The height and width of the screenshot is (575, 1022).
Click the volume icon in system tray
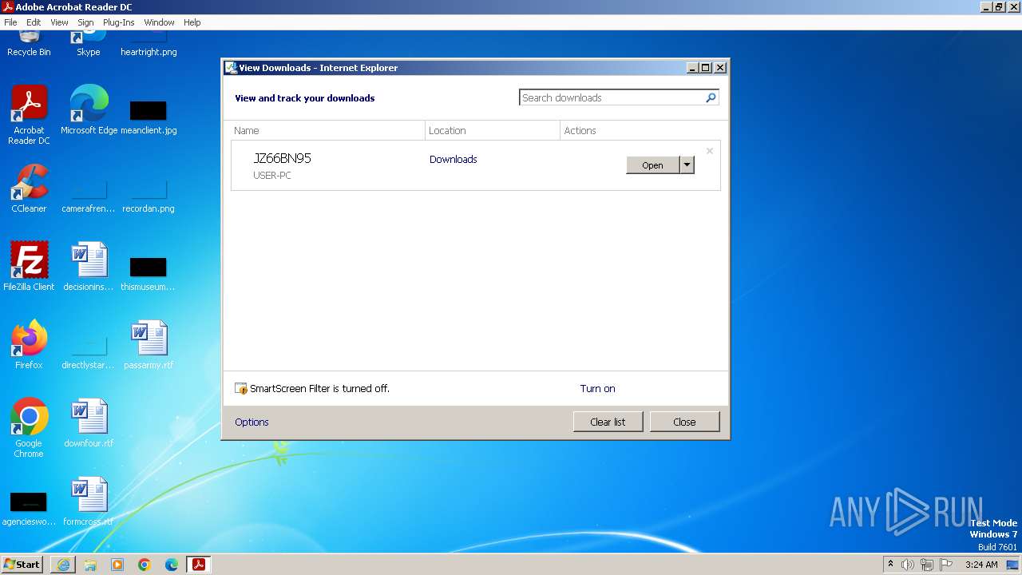click(x=908, y=565)
